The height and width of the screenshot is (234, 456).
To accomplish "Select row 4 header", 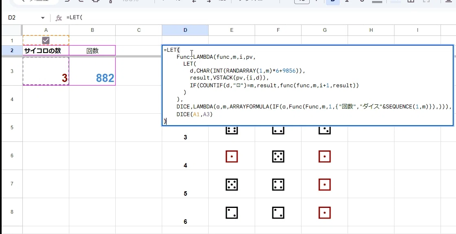I will tap(12, 99).
